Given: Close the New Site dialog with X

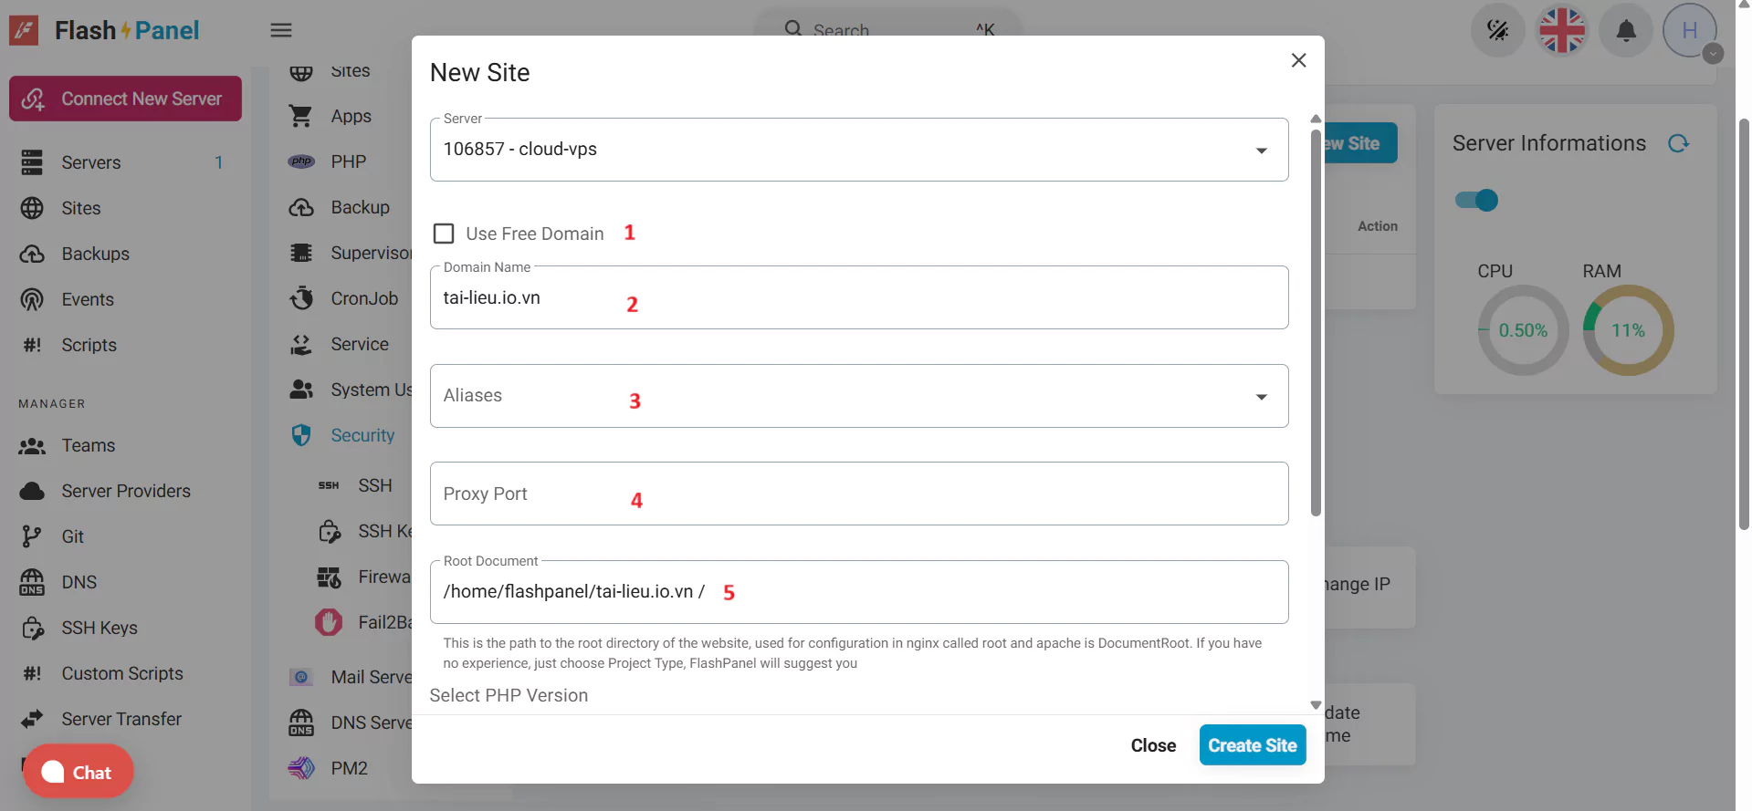Looking at the screenshot, I should pyautogui.click(x=1298, y=60).
